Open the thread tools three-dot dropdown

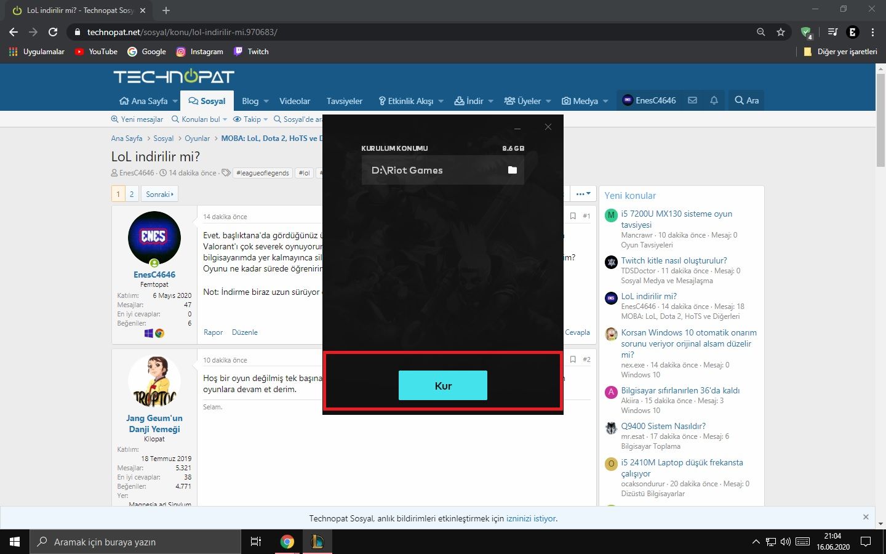[583, 194]
